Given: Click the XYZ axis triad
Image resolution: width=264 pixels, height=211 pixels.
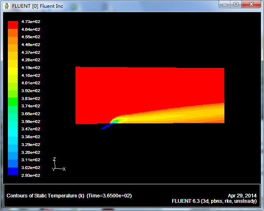Looking at the screenshot, I should tap(59, 165).
